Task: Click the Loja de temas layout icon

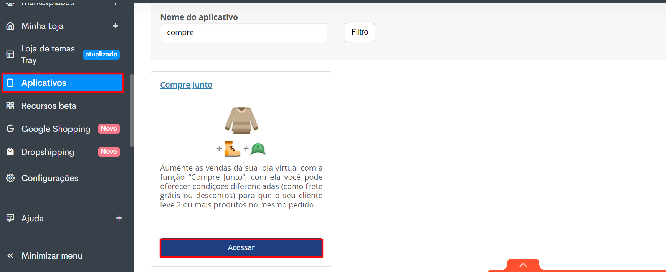Action: (x=10, y=54)
